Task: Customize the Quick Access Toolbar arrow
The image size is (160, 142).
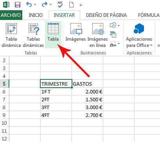Action: tap(81, 5)
